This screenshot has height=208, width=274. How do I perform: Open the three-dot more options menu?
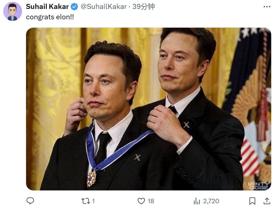(x=267, y=7)
